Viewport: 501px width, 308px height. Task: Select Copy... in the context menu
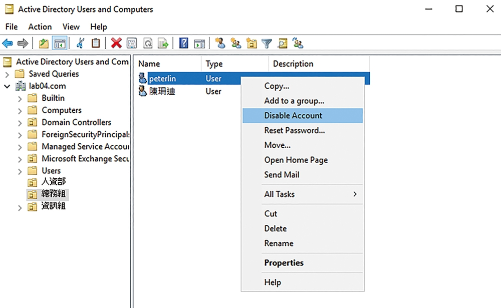[303, 86]
